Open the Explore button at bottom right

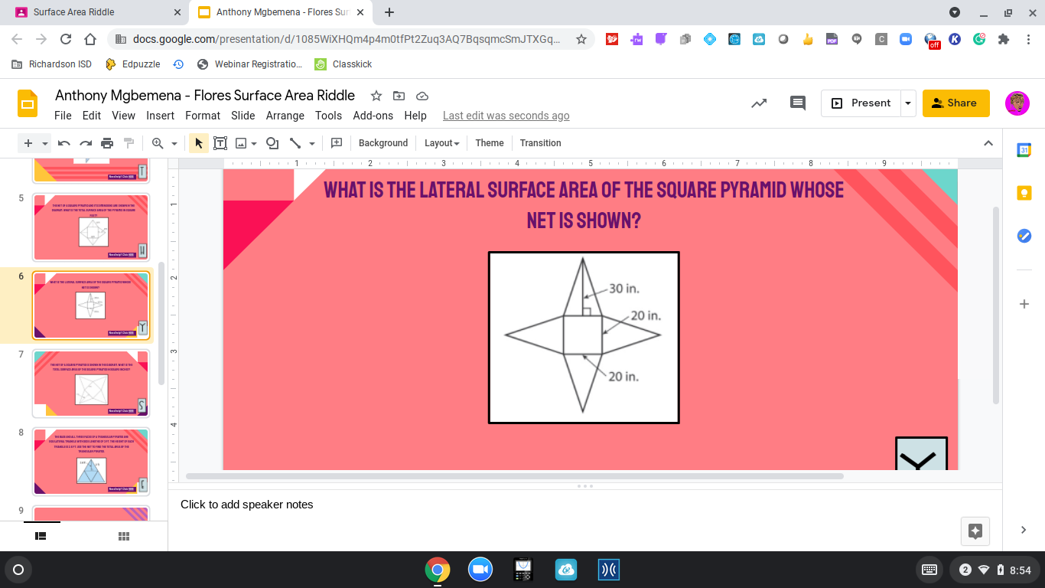(x=975, y=531)
